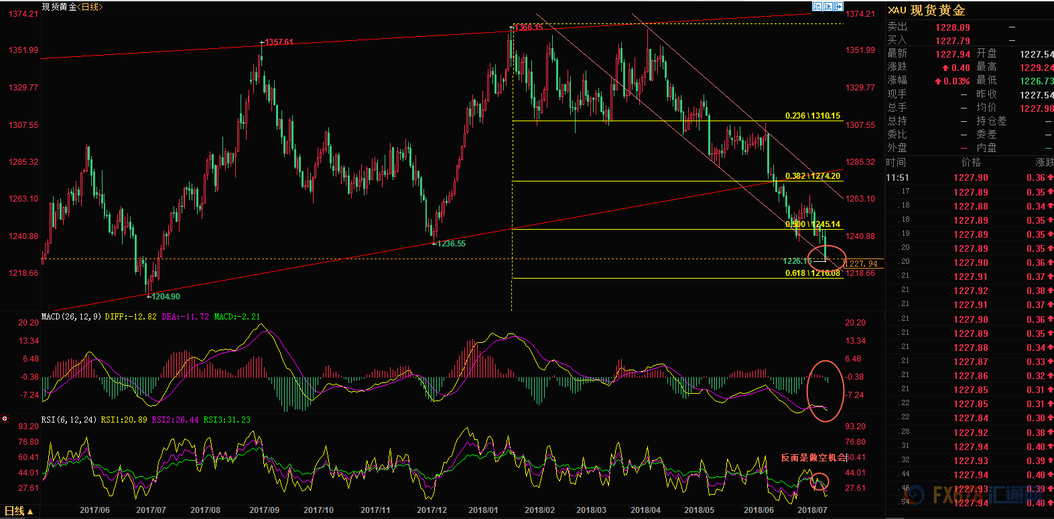
Task: Click the red up arrow beside 0.40 change
Action: coord(945,68)
